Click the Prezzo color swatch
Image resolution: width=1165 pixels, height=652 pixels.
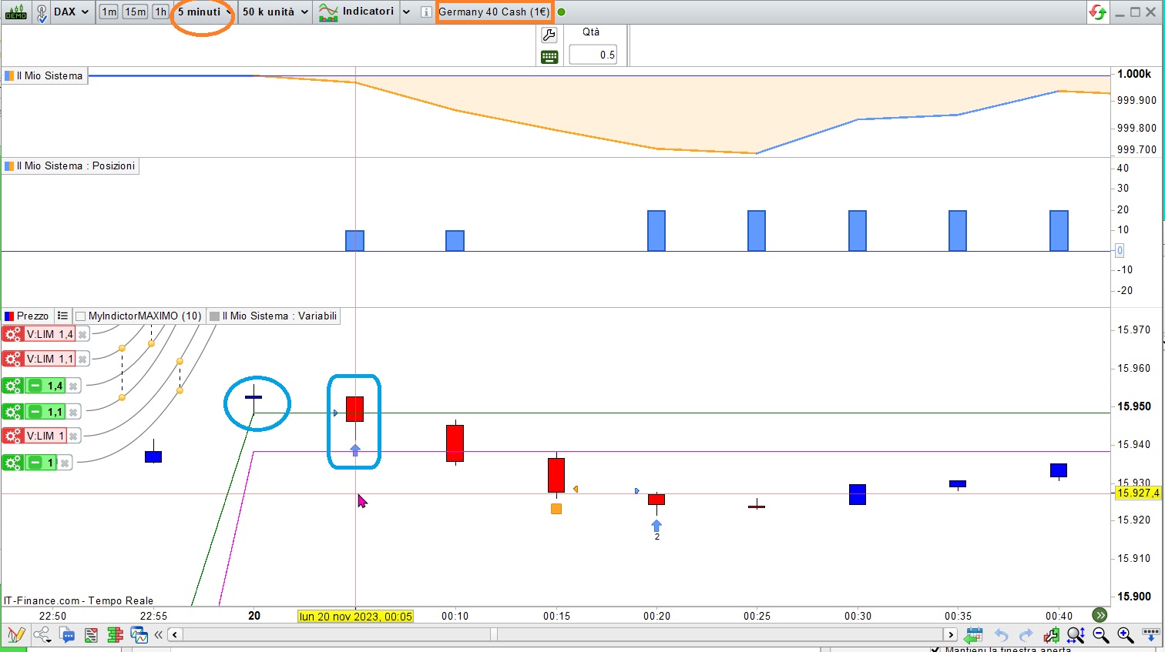click(9, 316)
